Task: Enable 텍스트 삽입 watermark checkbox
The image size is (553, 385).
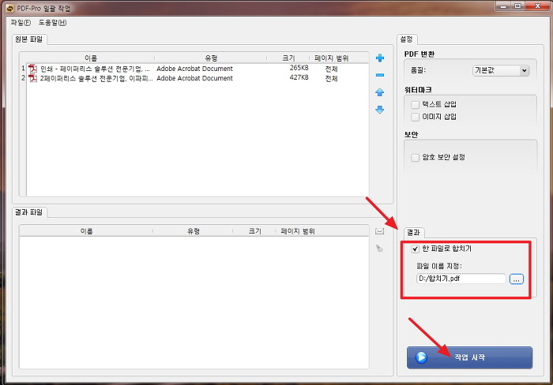Action: pos(415,105)
